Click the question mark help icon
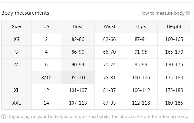Screen dimensions: 194x123 click(x=188, y=13)
